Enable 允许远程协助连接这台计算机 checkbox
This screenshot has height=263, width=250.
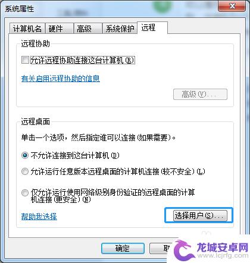(x=25, y=60)
